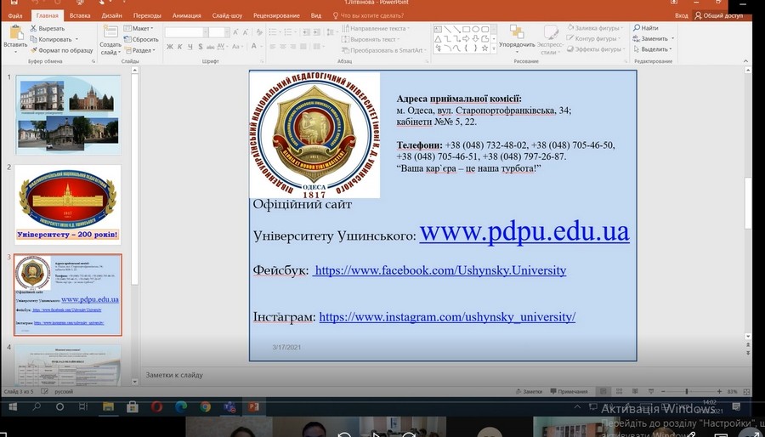This screenshot has height=437, width=765.
Task: Toggle align text right
Action: click(x=294, y=47)
